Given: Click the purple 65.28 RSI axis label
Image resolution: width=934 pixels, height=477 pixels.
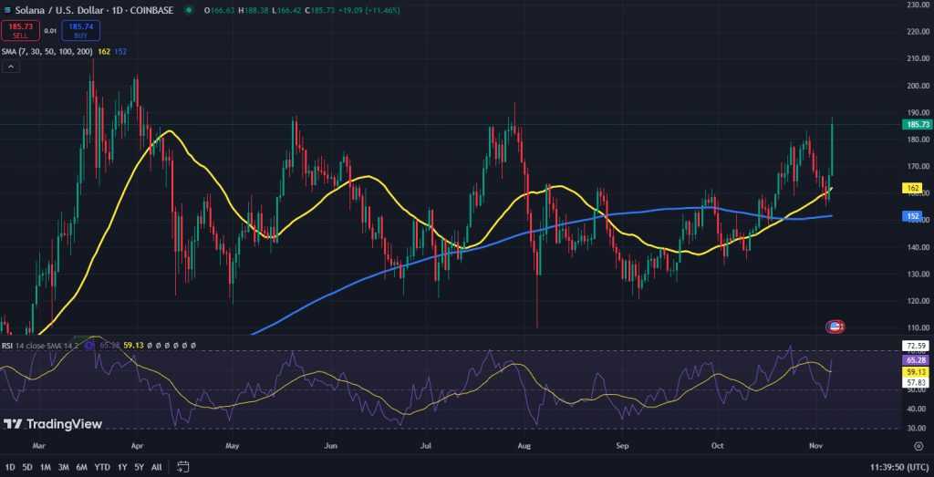Looking at the screenshot, I should tap(917, 360).
